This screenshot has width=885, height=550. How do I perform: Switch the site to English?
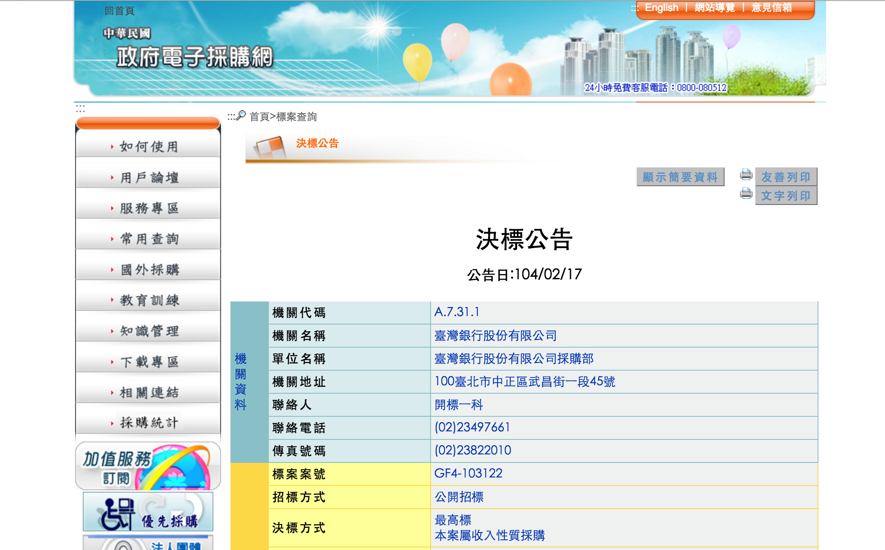661,8
